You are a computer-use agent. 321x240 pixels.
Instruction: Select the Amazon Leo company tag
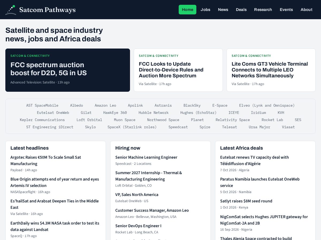[x=105, y=105]
